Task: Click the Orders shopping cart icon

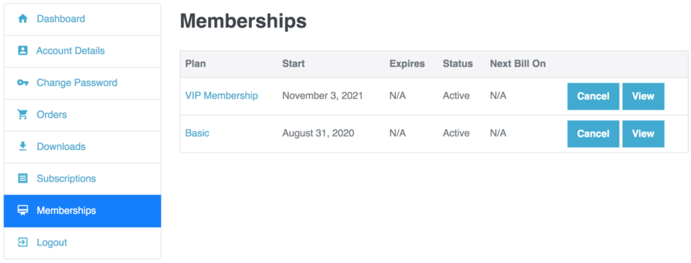Action: coord(22,114)
